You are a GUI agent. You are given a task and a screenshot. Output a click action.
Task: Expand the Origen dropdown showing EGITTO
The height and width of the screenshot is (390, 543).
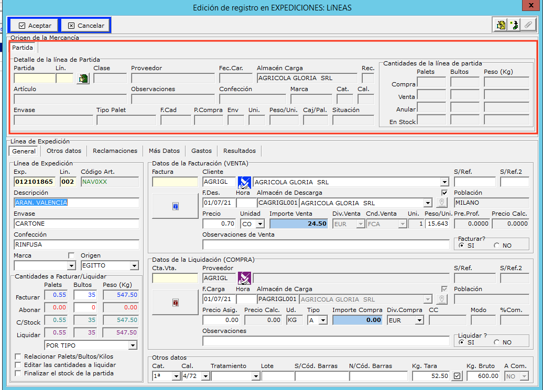pyautogui.click(x=134, y=265)
